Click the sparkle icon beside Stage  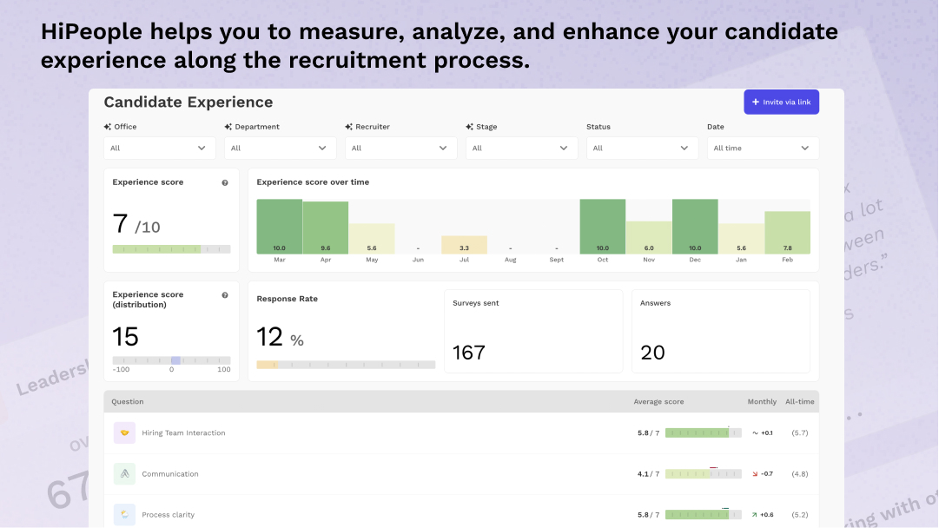(470, 127)
